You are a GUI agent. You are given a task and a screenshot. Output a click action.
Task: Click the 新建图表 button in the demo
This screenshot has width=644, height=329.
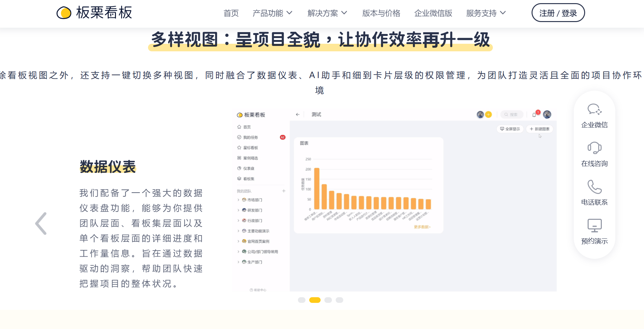tap(539, 129)
